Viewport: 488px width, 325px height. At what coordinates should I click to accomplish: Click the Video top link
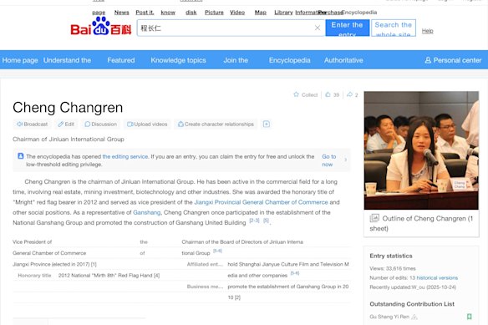(x=237, y=13)
